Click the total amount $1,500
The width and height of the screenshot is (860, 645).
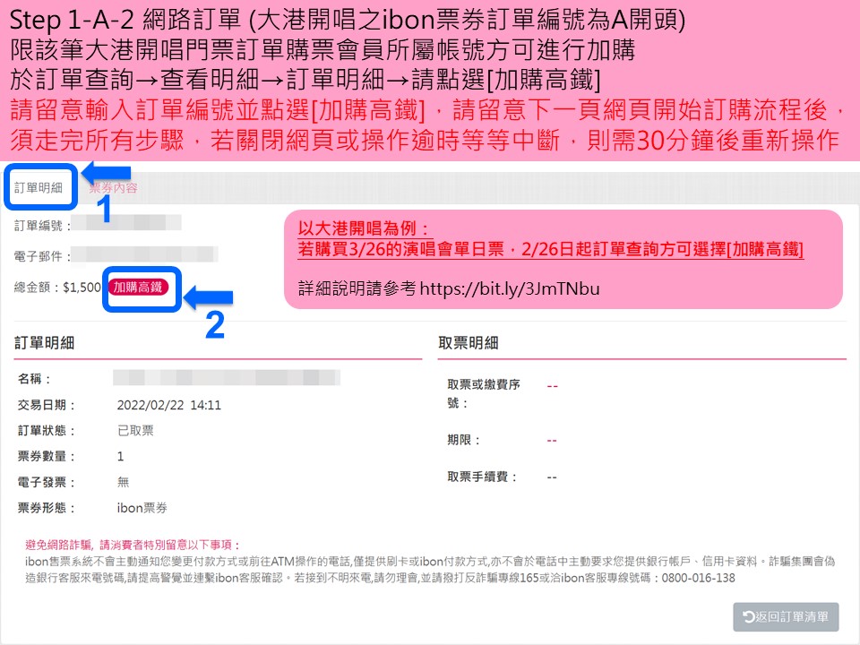point(82,288)
